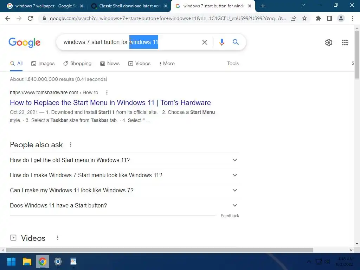Click the Google logo
The width and height of the screenshot is (360, 270).
pos(25,43)
